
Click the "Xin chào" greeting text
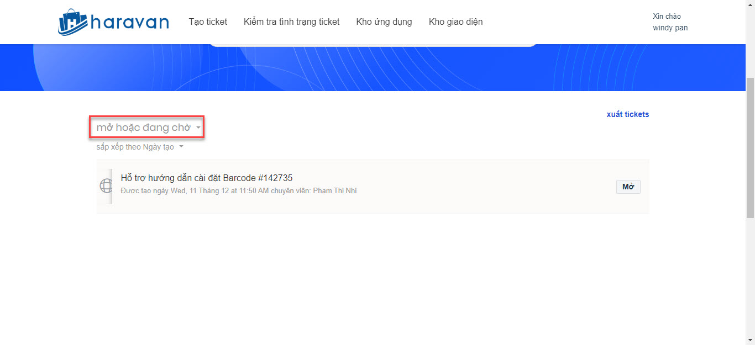point(667,16)
